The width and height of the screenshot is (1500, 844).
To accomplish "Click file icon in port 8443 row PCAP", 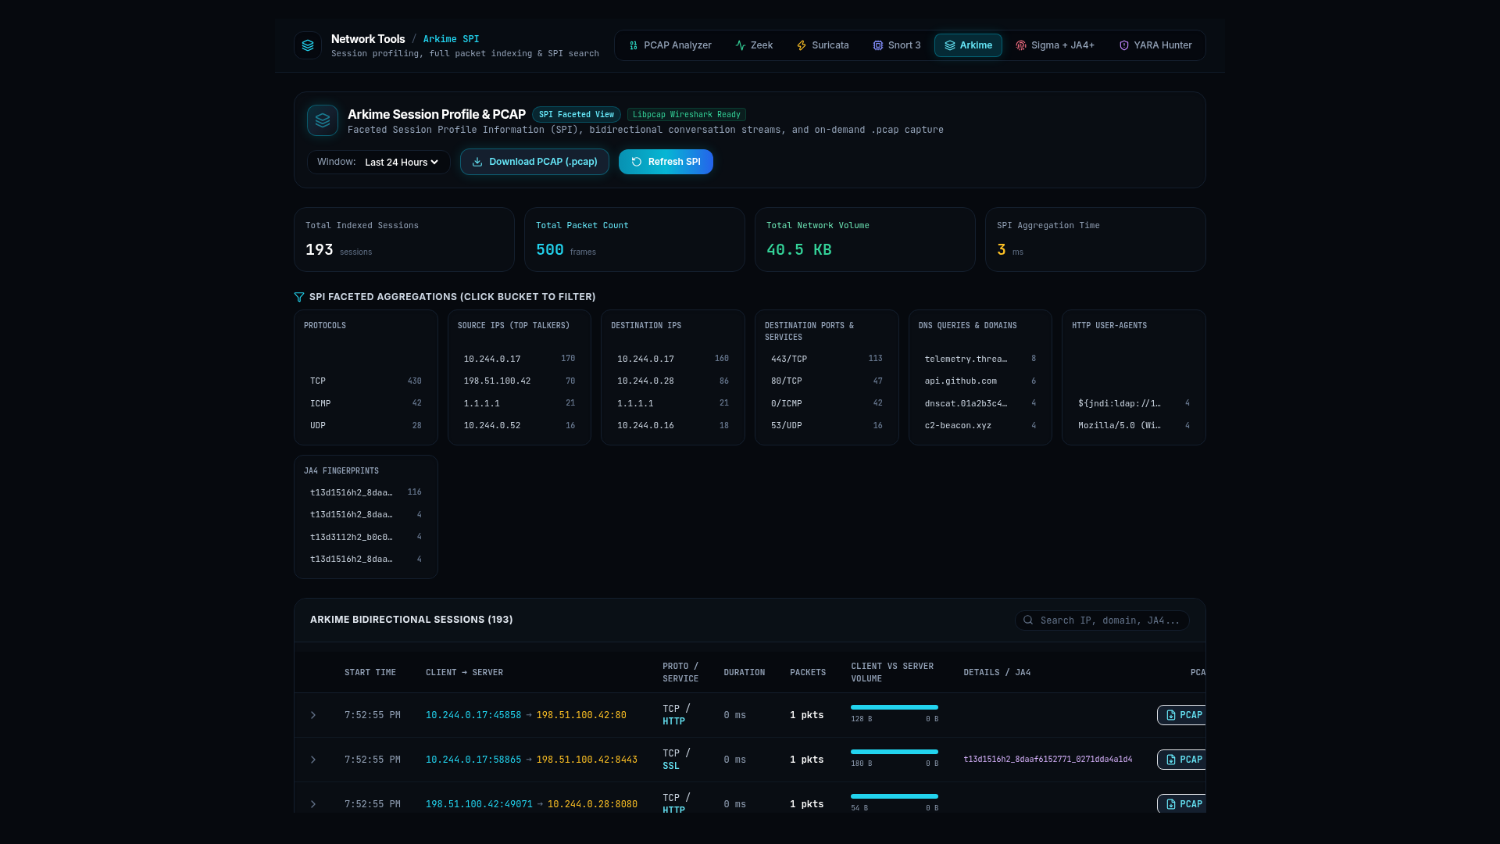I will coord(1171,760).
